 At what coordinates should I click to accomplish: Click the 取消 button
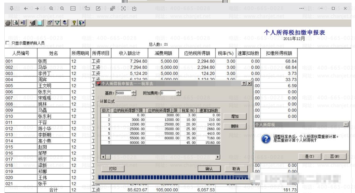[236, 169]
